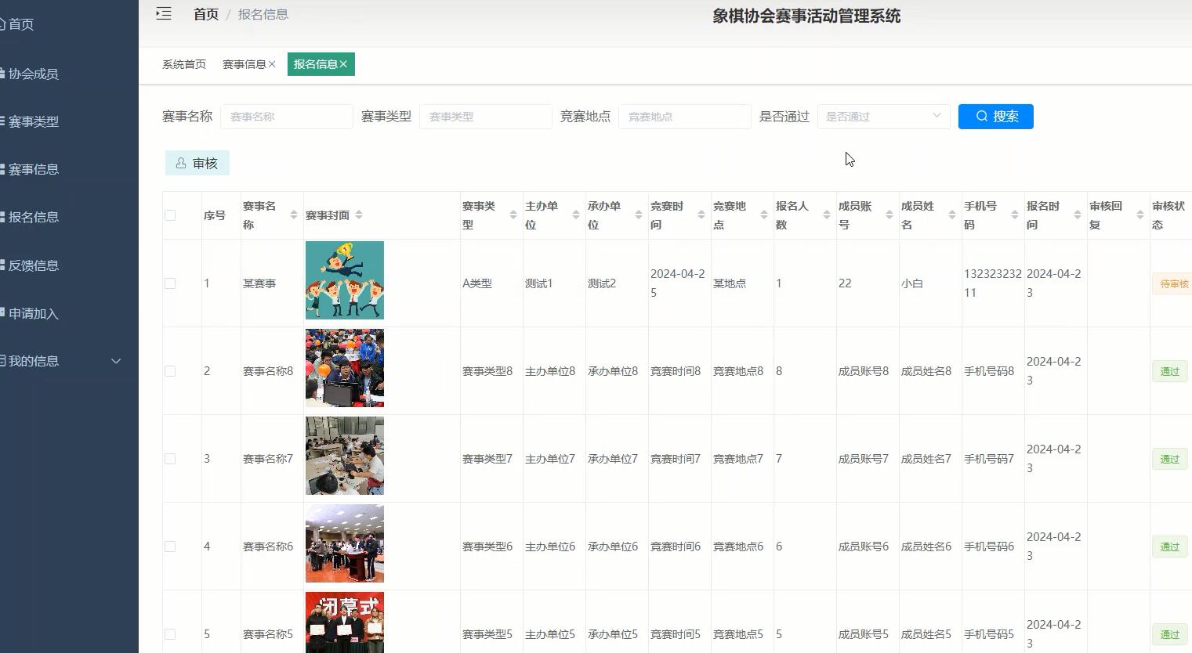The image size is (1192, 653).
Task: Sort by 竞赛地点 column arrows
Action: 764,215
